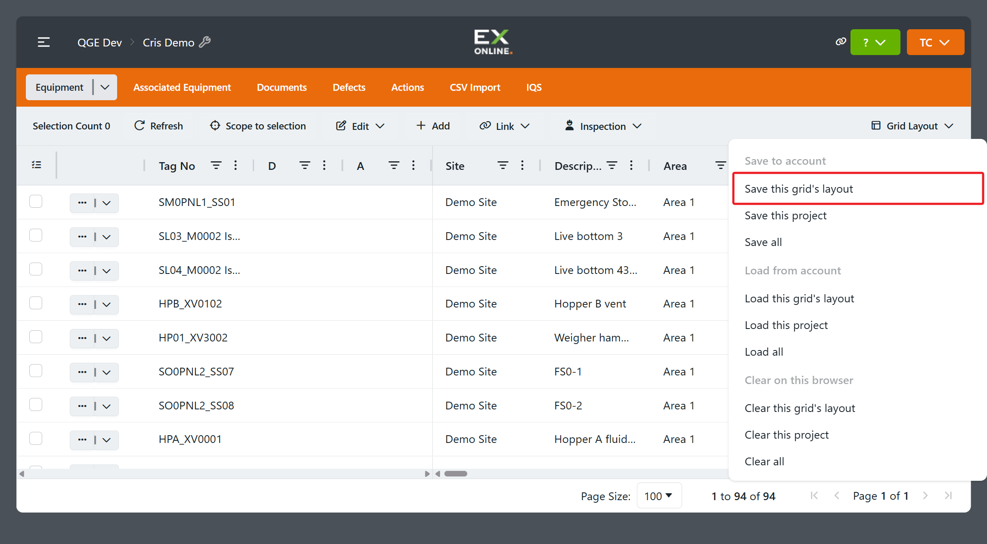The height and width of the screenshot is (544, 987).
Task: Open filter for Area column
Action: point(720,166)
